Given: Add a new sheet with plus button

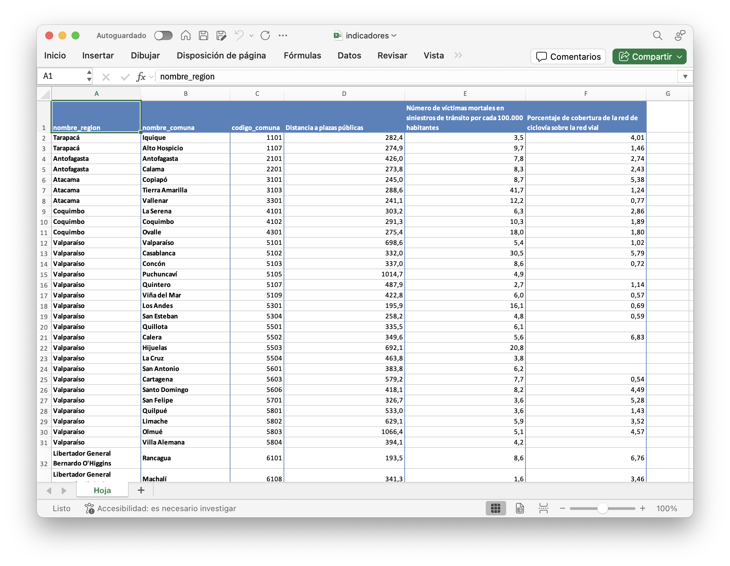Looking at the screenshot, I should click(x=141, y=490).
